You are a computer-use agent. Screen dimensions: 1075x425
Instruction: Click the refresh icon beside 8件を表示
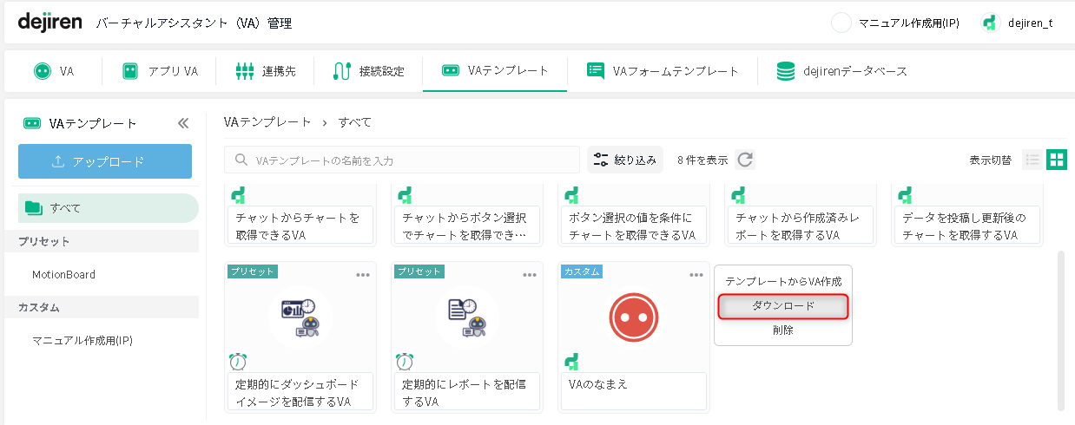click(745, 160)
